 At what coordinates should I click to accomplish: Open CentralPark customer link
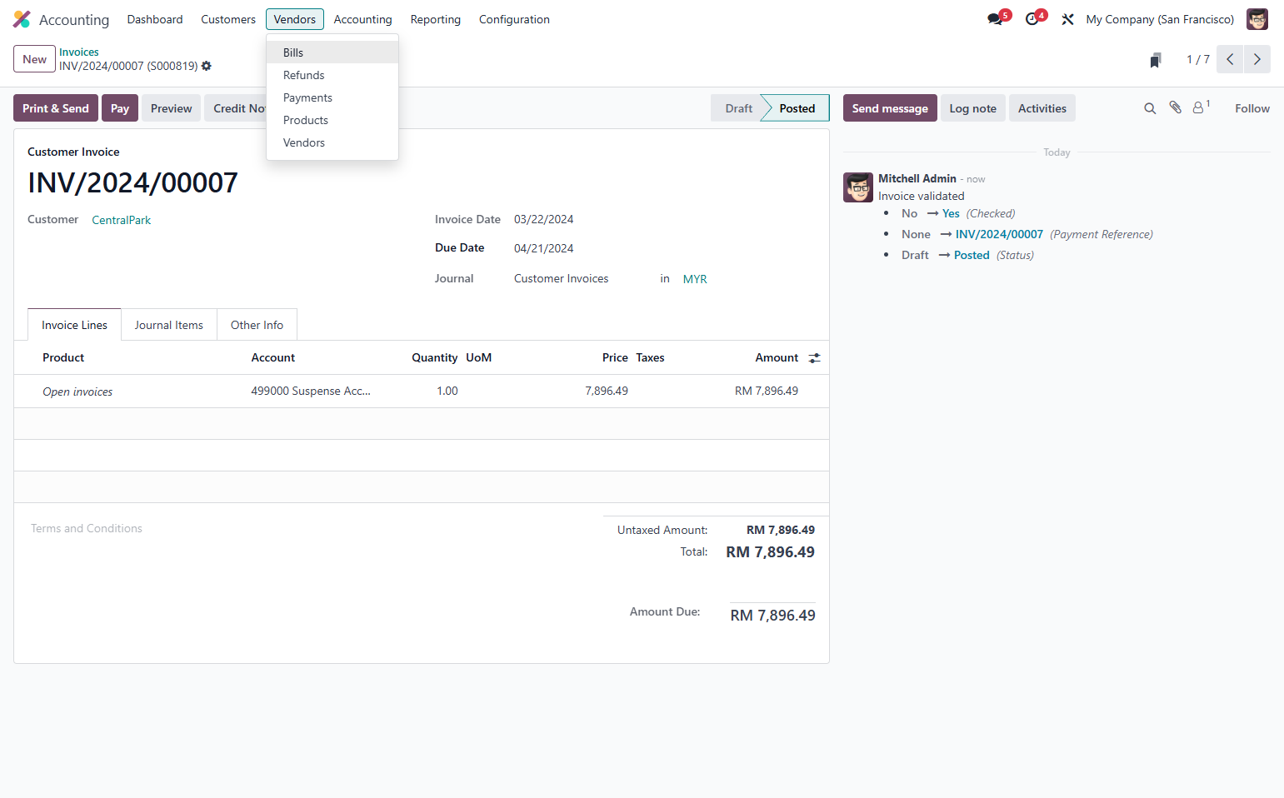(122, 220)
